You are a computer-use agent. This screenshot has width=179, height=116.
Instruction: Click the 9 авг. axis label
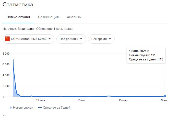click(164, 100)
